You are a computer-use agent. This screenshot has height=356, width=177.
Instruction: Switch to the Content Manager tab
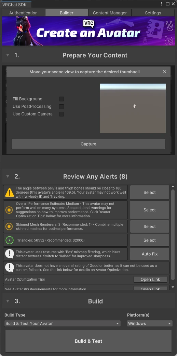coord(110,13)
